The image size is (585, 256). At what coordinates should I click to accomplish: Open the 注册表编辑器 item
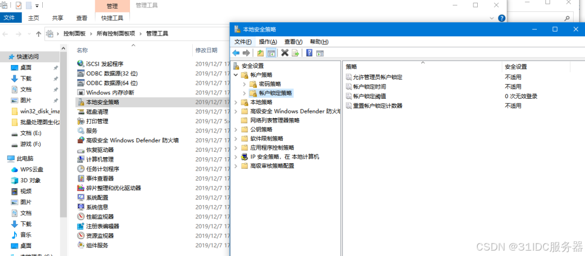pyautogui.click(x=102, y=226)
